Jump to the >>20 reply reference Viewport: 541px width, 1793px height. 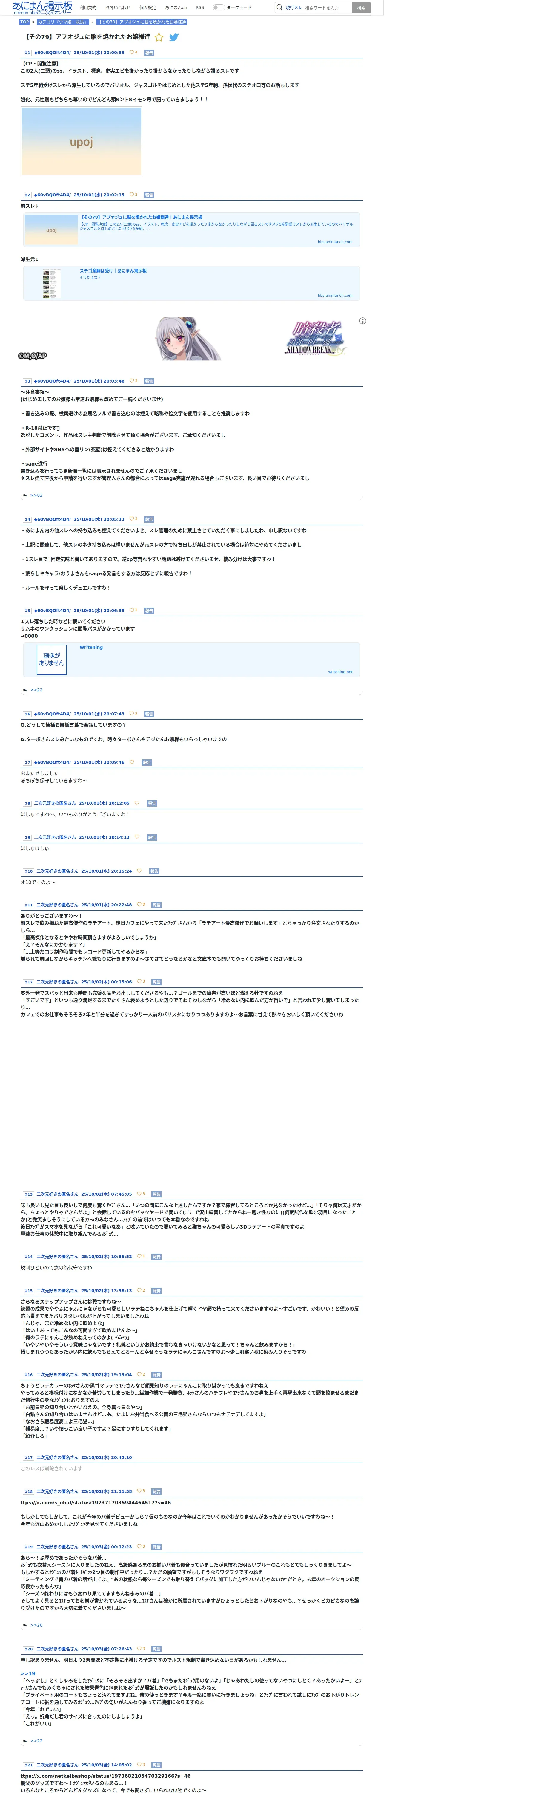pos(36,1625)
